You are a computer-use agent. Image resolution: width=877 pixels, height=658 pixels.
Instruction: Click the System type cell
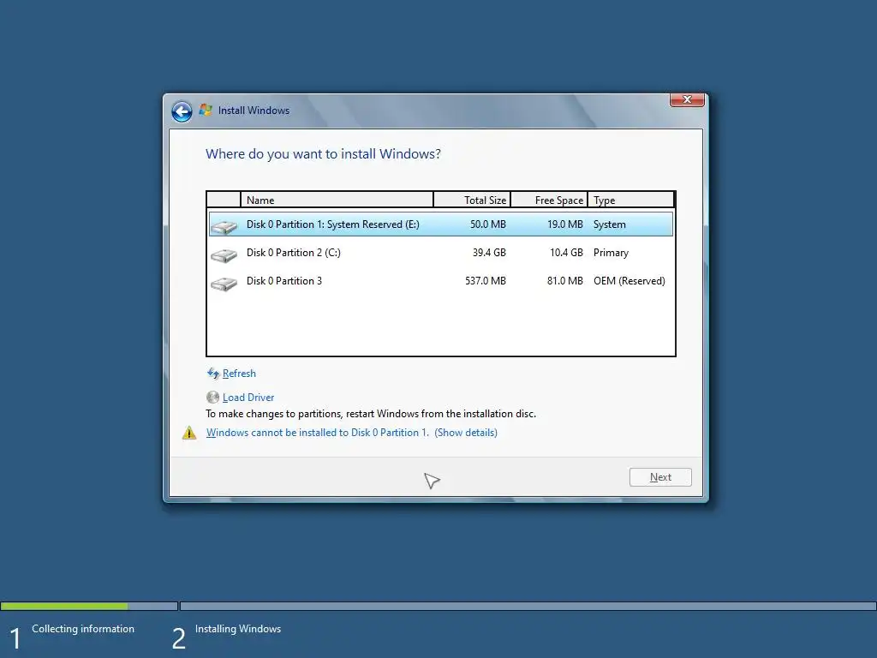pyautogui.click(x=610, y=224)
